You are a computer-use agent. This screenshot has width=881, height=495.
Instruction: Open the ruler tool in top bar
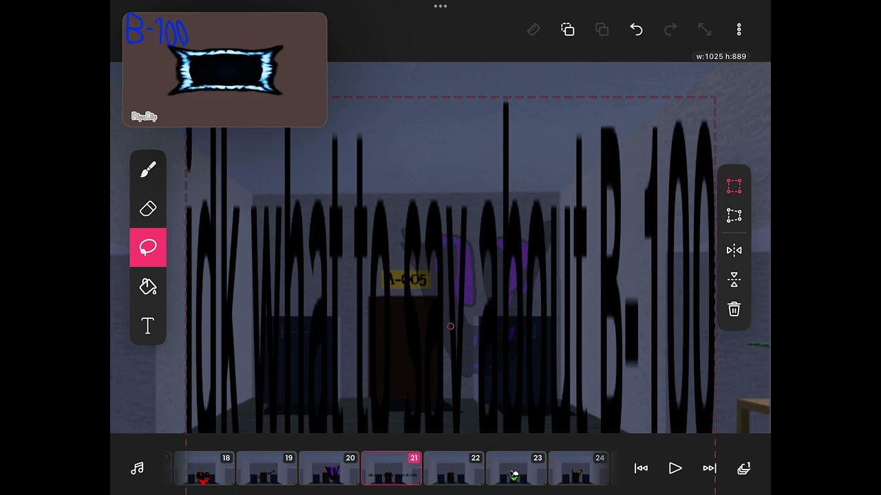coord(533,30)
